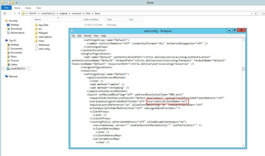The height and width of the screenshot is (156, 265).
Task: Select Local Disk (C:) in sidebar
Action: (x=18, y=69)
